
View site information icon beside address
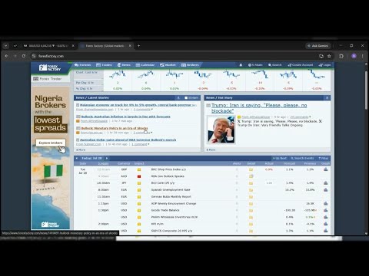coord(34,56)
